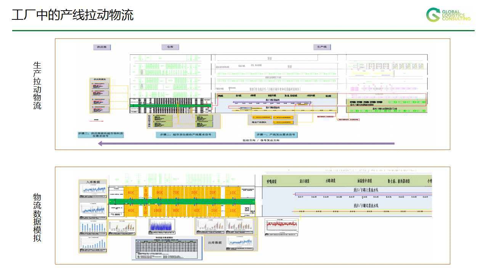Select the top orange zone 9区
Image resolution: width=488 pixels, height=274 pixels.
coord(159,193)
